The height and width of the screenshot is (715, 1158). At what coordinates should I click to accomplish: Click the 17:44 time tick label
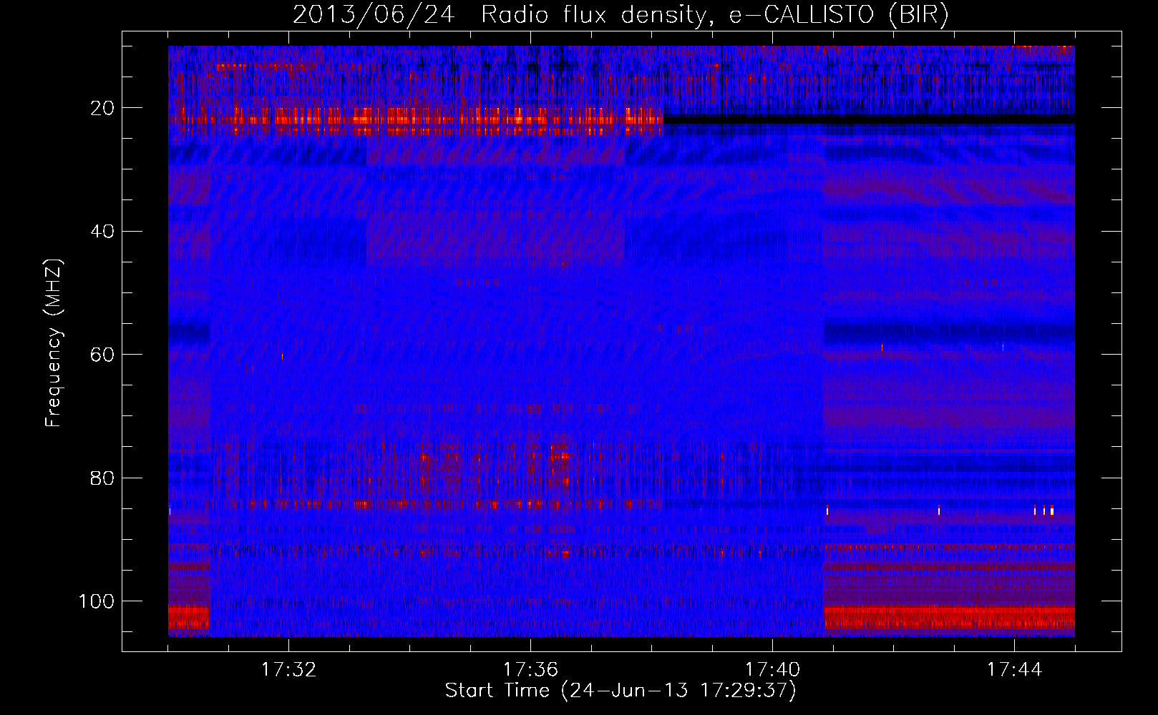pos(1014,670)
